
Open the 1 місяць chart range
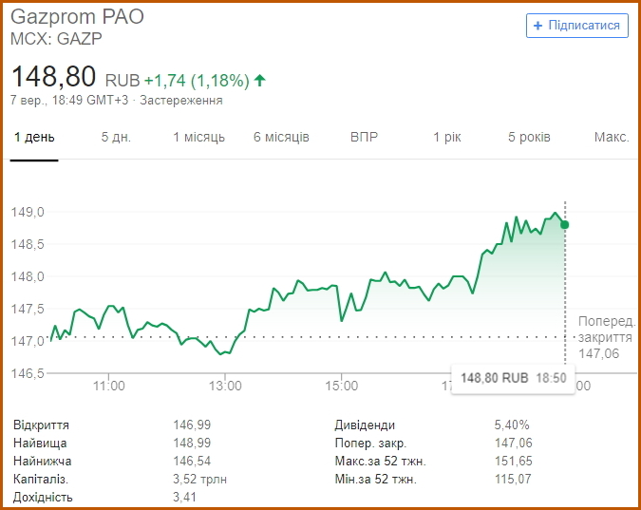(198, 137)
